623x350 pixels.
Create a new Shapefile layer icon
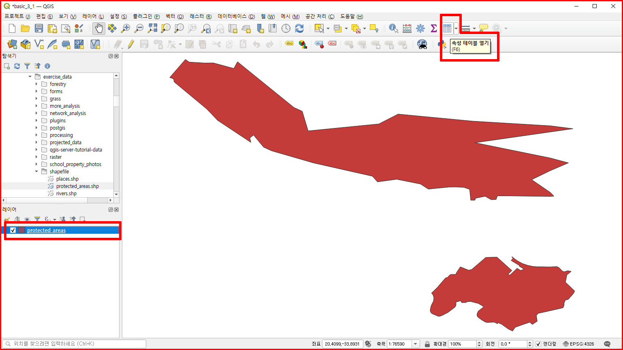pyautogui.click(x=39, y=44)
